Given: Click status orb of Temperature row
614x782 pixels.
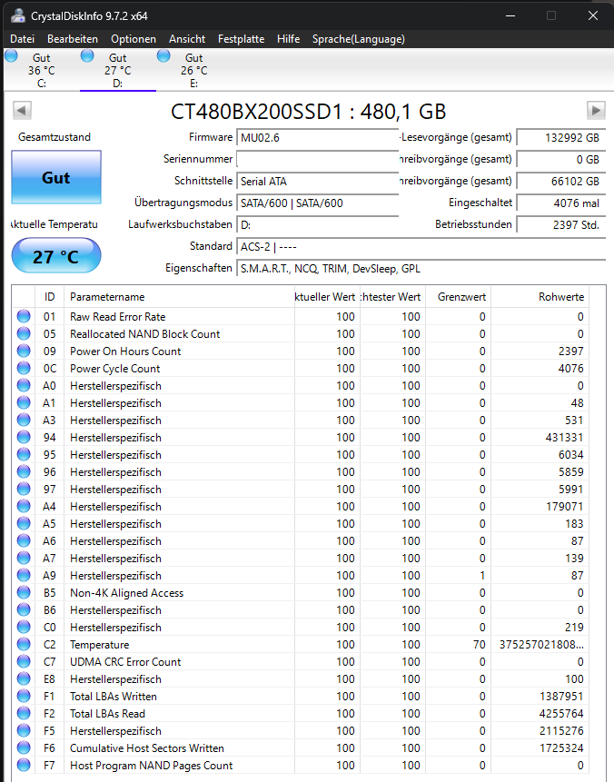Looking at the screenshot, I should (x=24, y=644).
